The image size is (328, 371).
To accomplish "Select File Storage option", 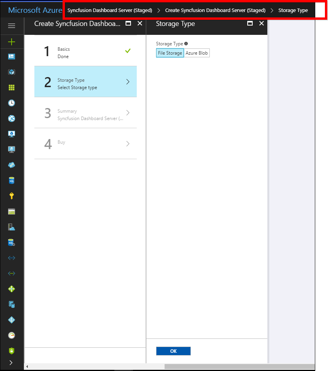I will click(170, 53).
